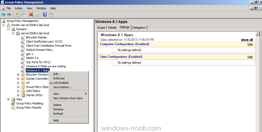Screen dimensions: 262x132
Task: Select Client Push Installation Firewall Ports
Action: [x=49, y=46]
